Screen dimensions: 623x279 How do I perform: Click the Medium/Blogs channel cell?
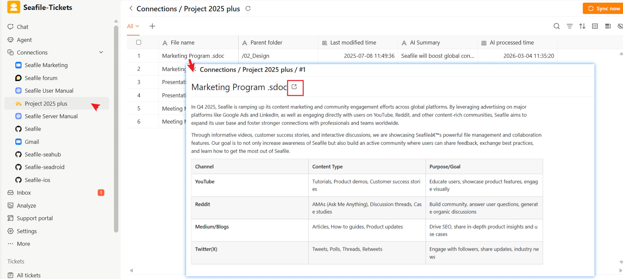(250, 230)
